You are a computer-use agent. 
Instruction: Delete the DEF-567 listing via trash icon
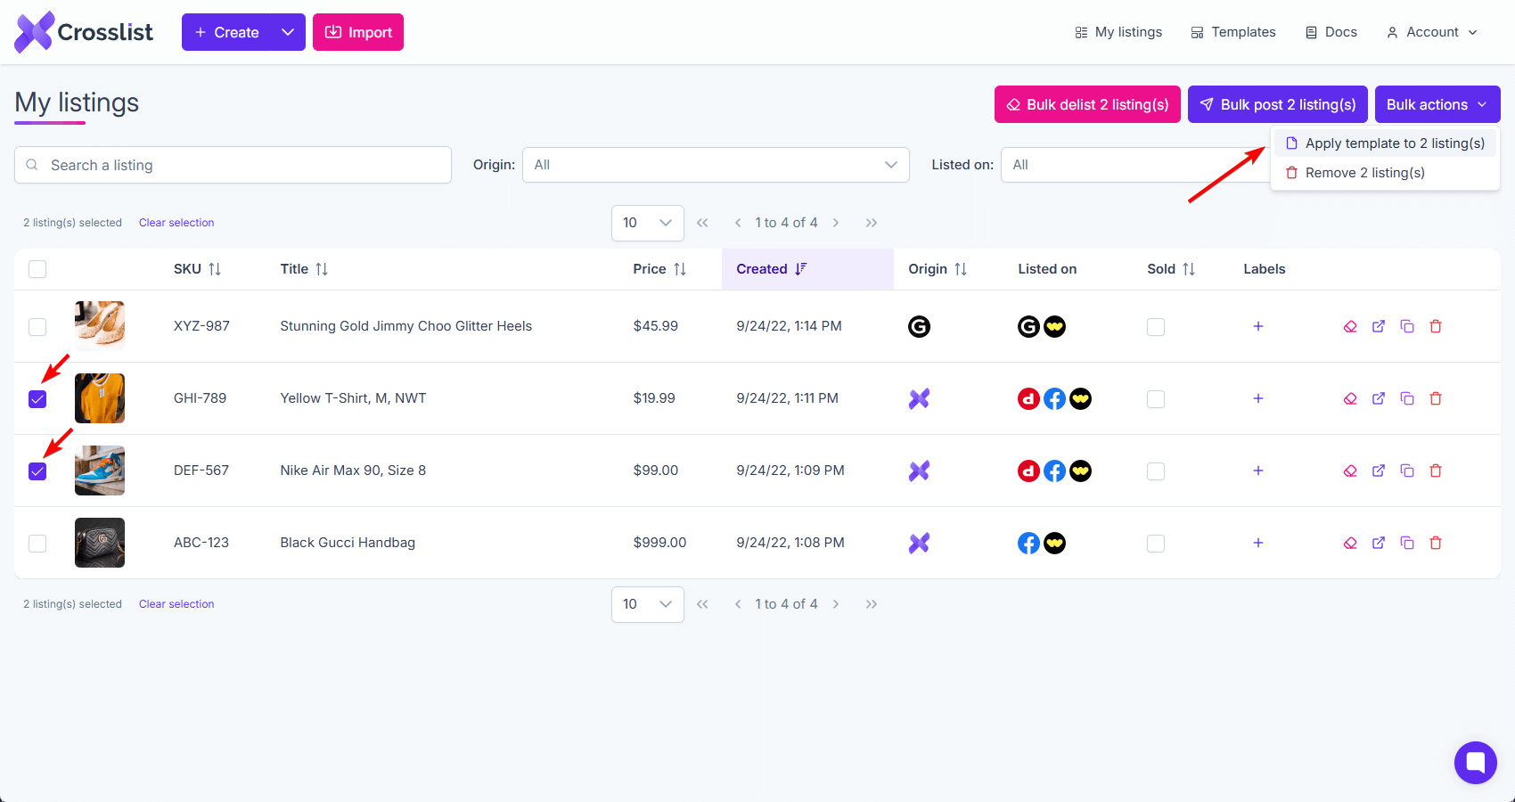click(1436, 471)
